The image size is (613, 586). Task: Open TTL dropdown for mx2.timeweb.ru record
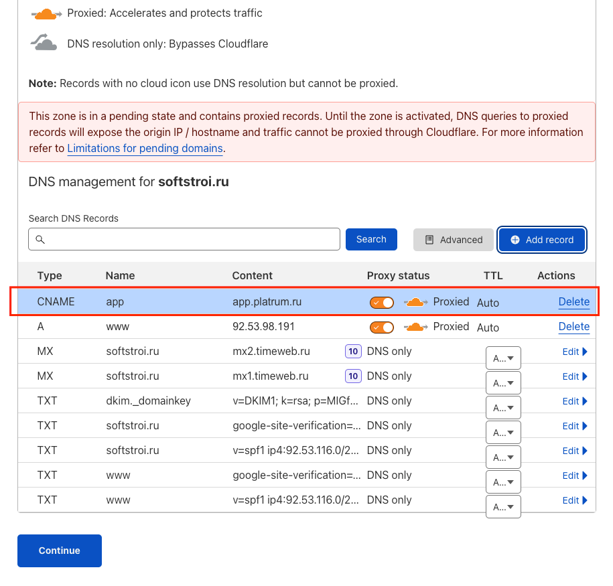[x=503, y=358]
